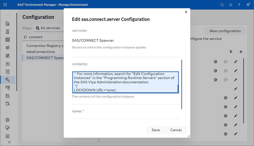This screenshot has width=254, height=146.
Task: Click the contents text area scrollbar
Action: tap(178, 88)
